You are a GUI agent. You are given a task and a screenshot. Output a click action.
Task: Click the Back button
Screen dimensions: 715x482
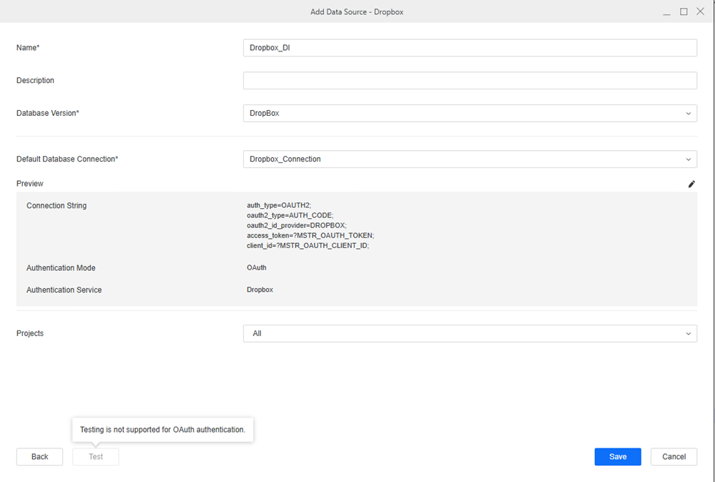pos(39,456)
